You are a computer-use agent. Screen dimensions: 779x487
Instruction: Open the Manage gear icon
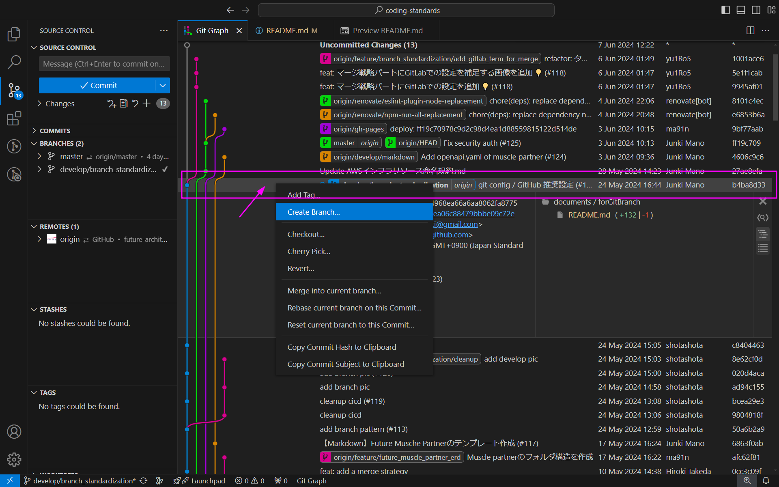click(x=14, y=460)
